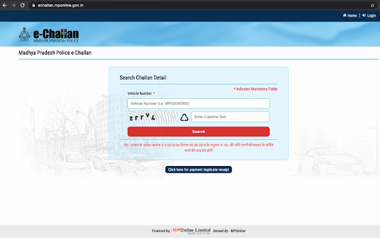Click the captcha image showing zrrv4

[152, 117]
